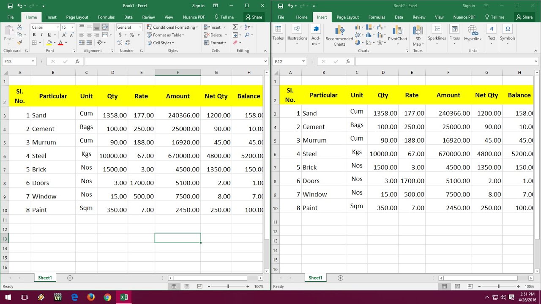
Task: Click the formula bar in Book1
Action: point(169,61)
